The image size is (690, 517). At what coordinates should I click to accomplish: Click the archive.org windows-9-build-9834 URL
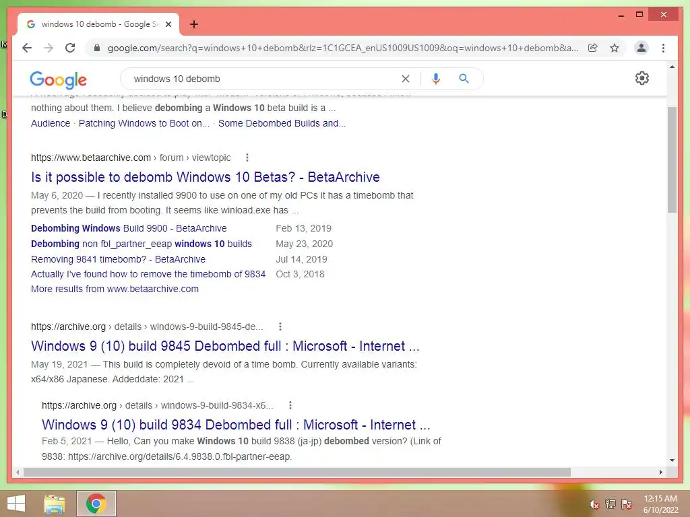pos(158,405)
